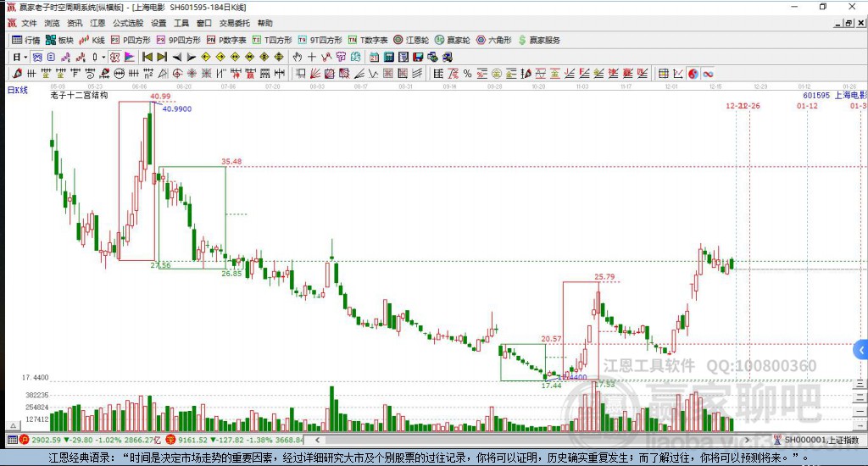The image size is (868, 466).
Task: Open the 帮助 menu
Action: point(264,23)
